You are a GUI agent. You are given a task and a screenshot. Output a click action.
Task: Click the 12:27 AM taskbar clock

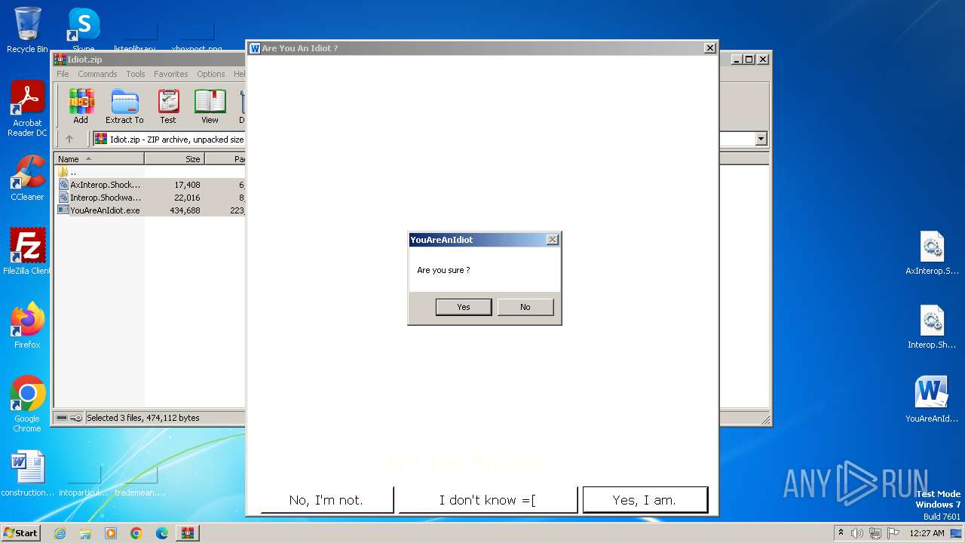point(927,533)
